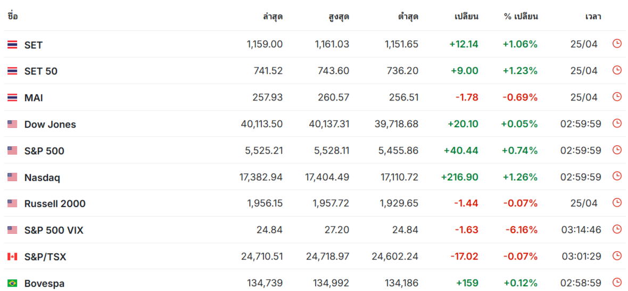Click the Brazilian flag beside Bovespa
Image resolution: width=628 pixels, height=291 pixels.
pyautogui.click(x=12, y=284)
